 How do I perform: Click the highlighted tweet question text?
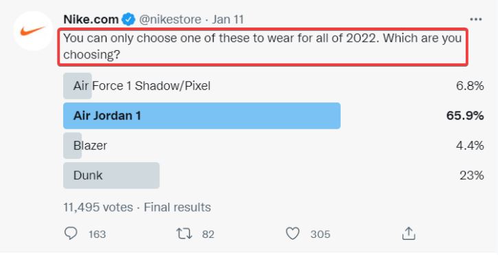(x=262, y=47)
